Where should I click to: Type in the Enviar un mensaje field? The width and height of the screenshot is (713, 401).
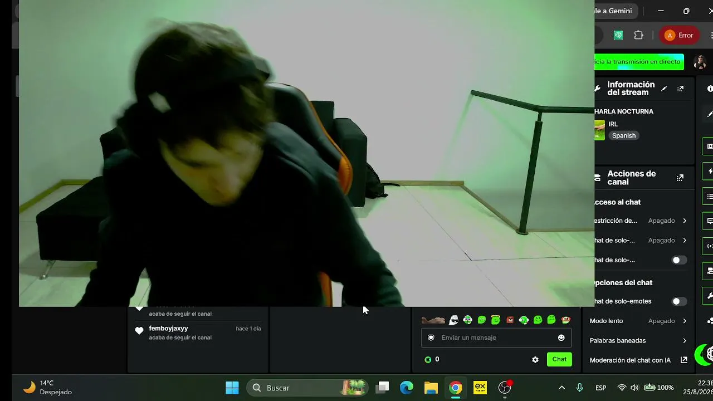(496, 338)
